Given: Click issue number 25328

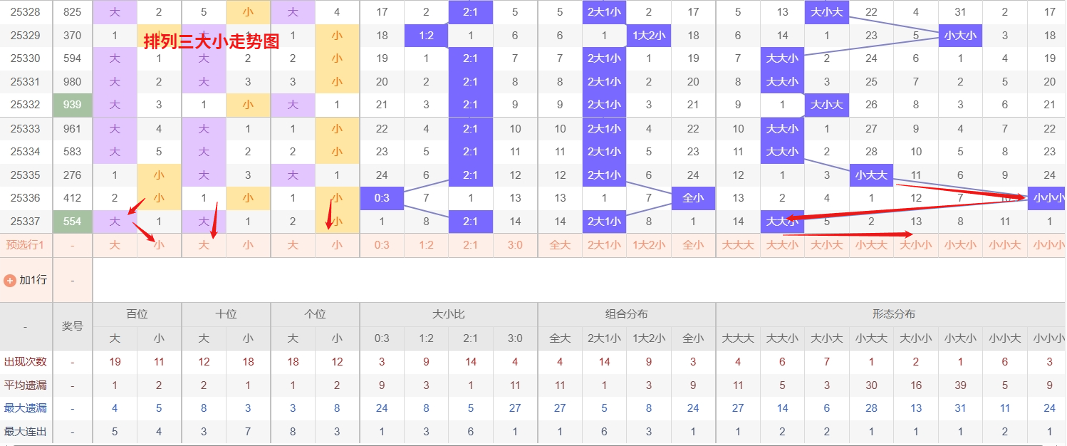Looking at the screenshot, I should click(26, 11).
